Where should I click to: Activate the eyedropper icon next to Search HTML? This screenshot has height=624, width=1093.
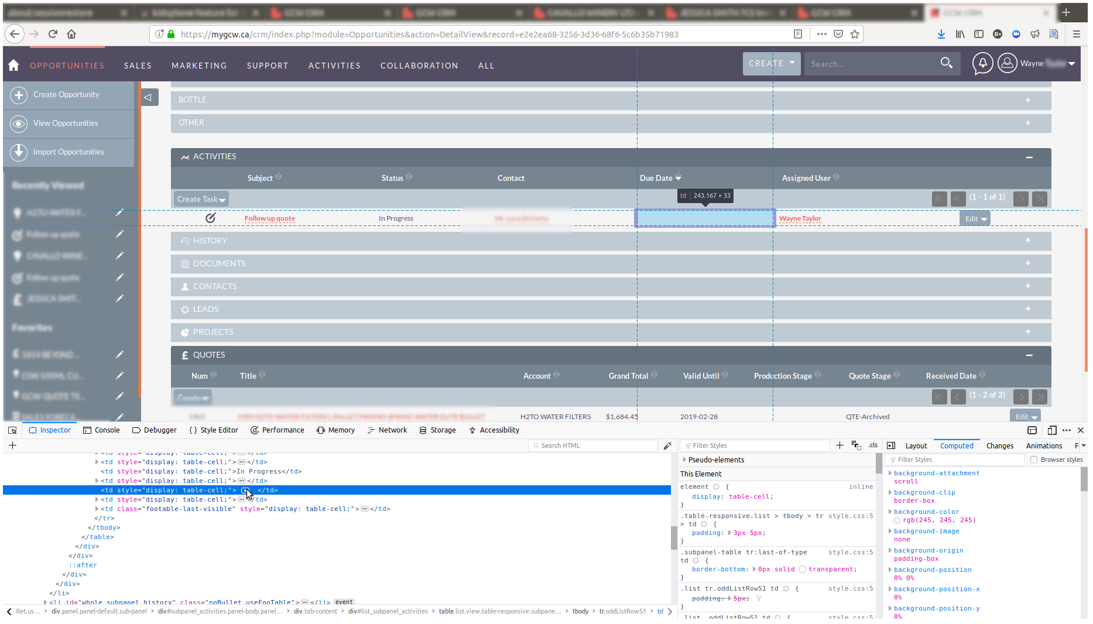point(668,445)
